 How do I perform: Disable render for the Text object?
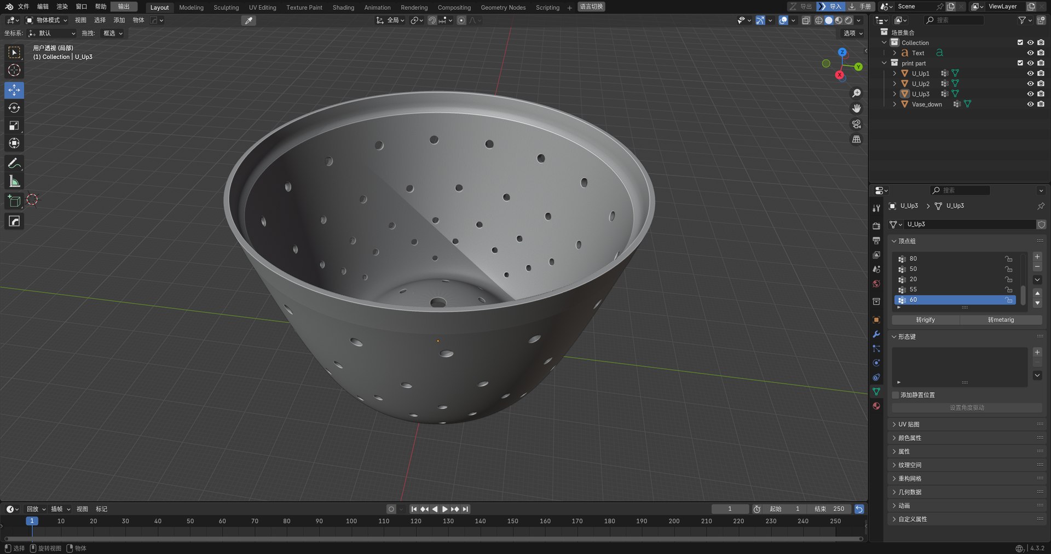[x=1041, y=53]
